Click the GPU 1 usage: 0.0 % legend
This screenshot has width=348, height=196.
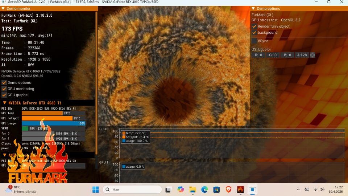pos(133,167)
